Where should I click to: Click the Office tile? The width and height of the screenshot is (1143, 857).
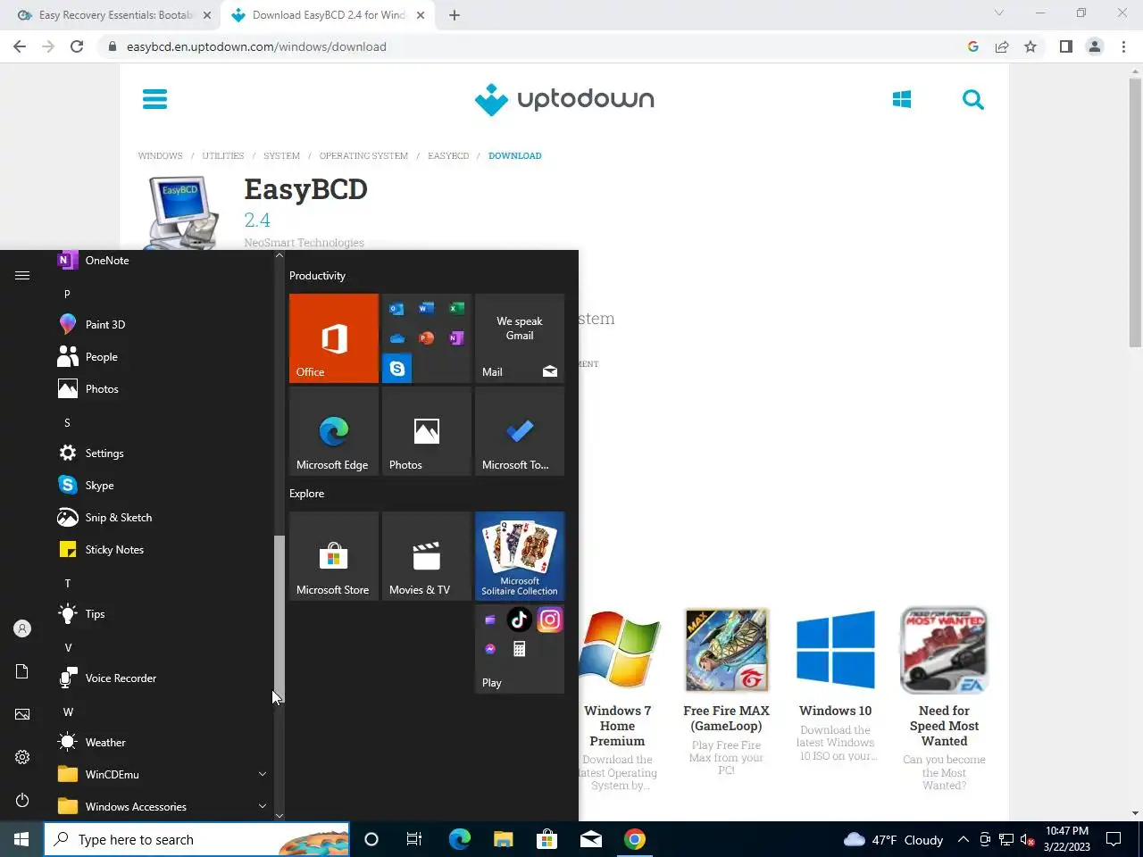tap(334, 338)
